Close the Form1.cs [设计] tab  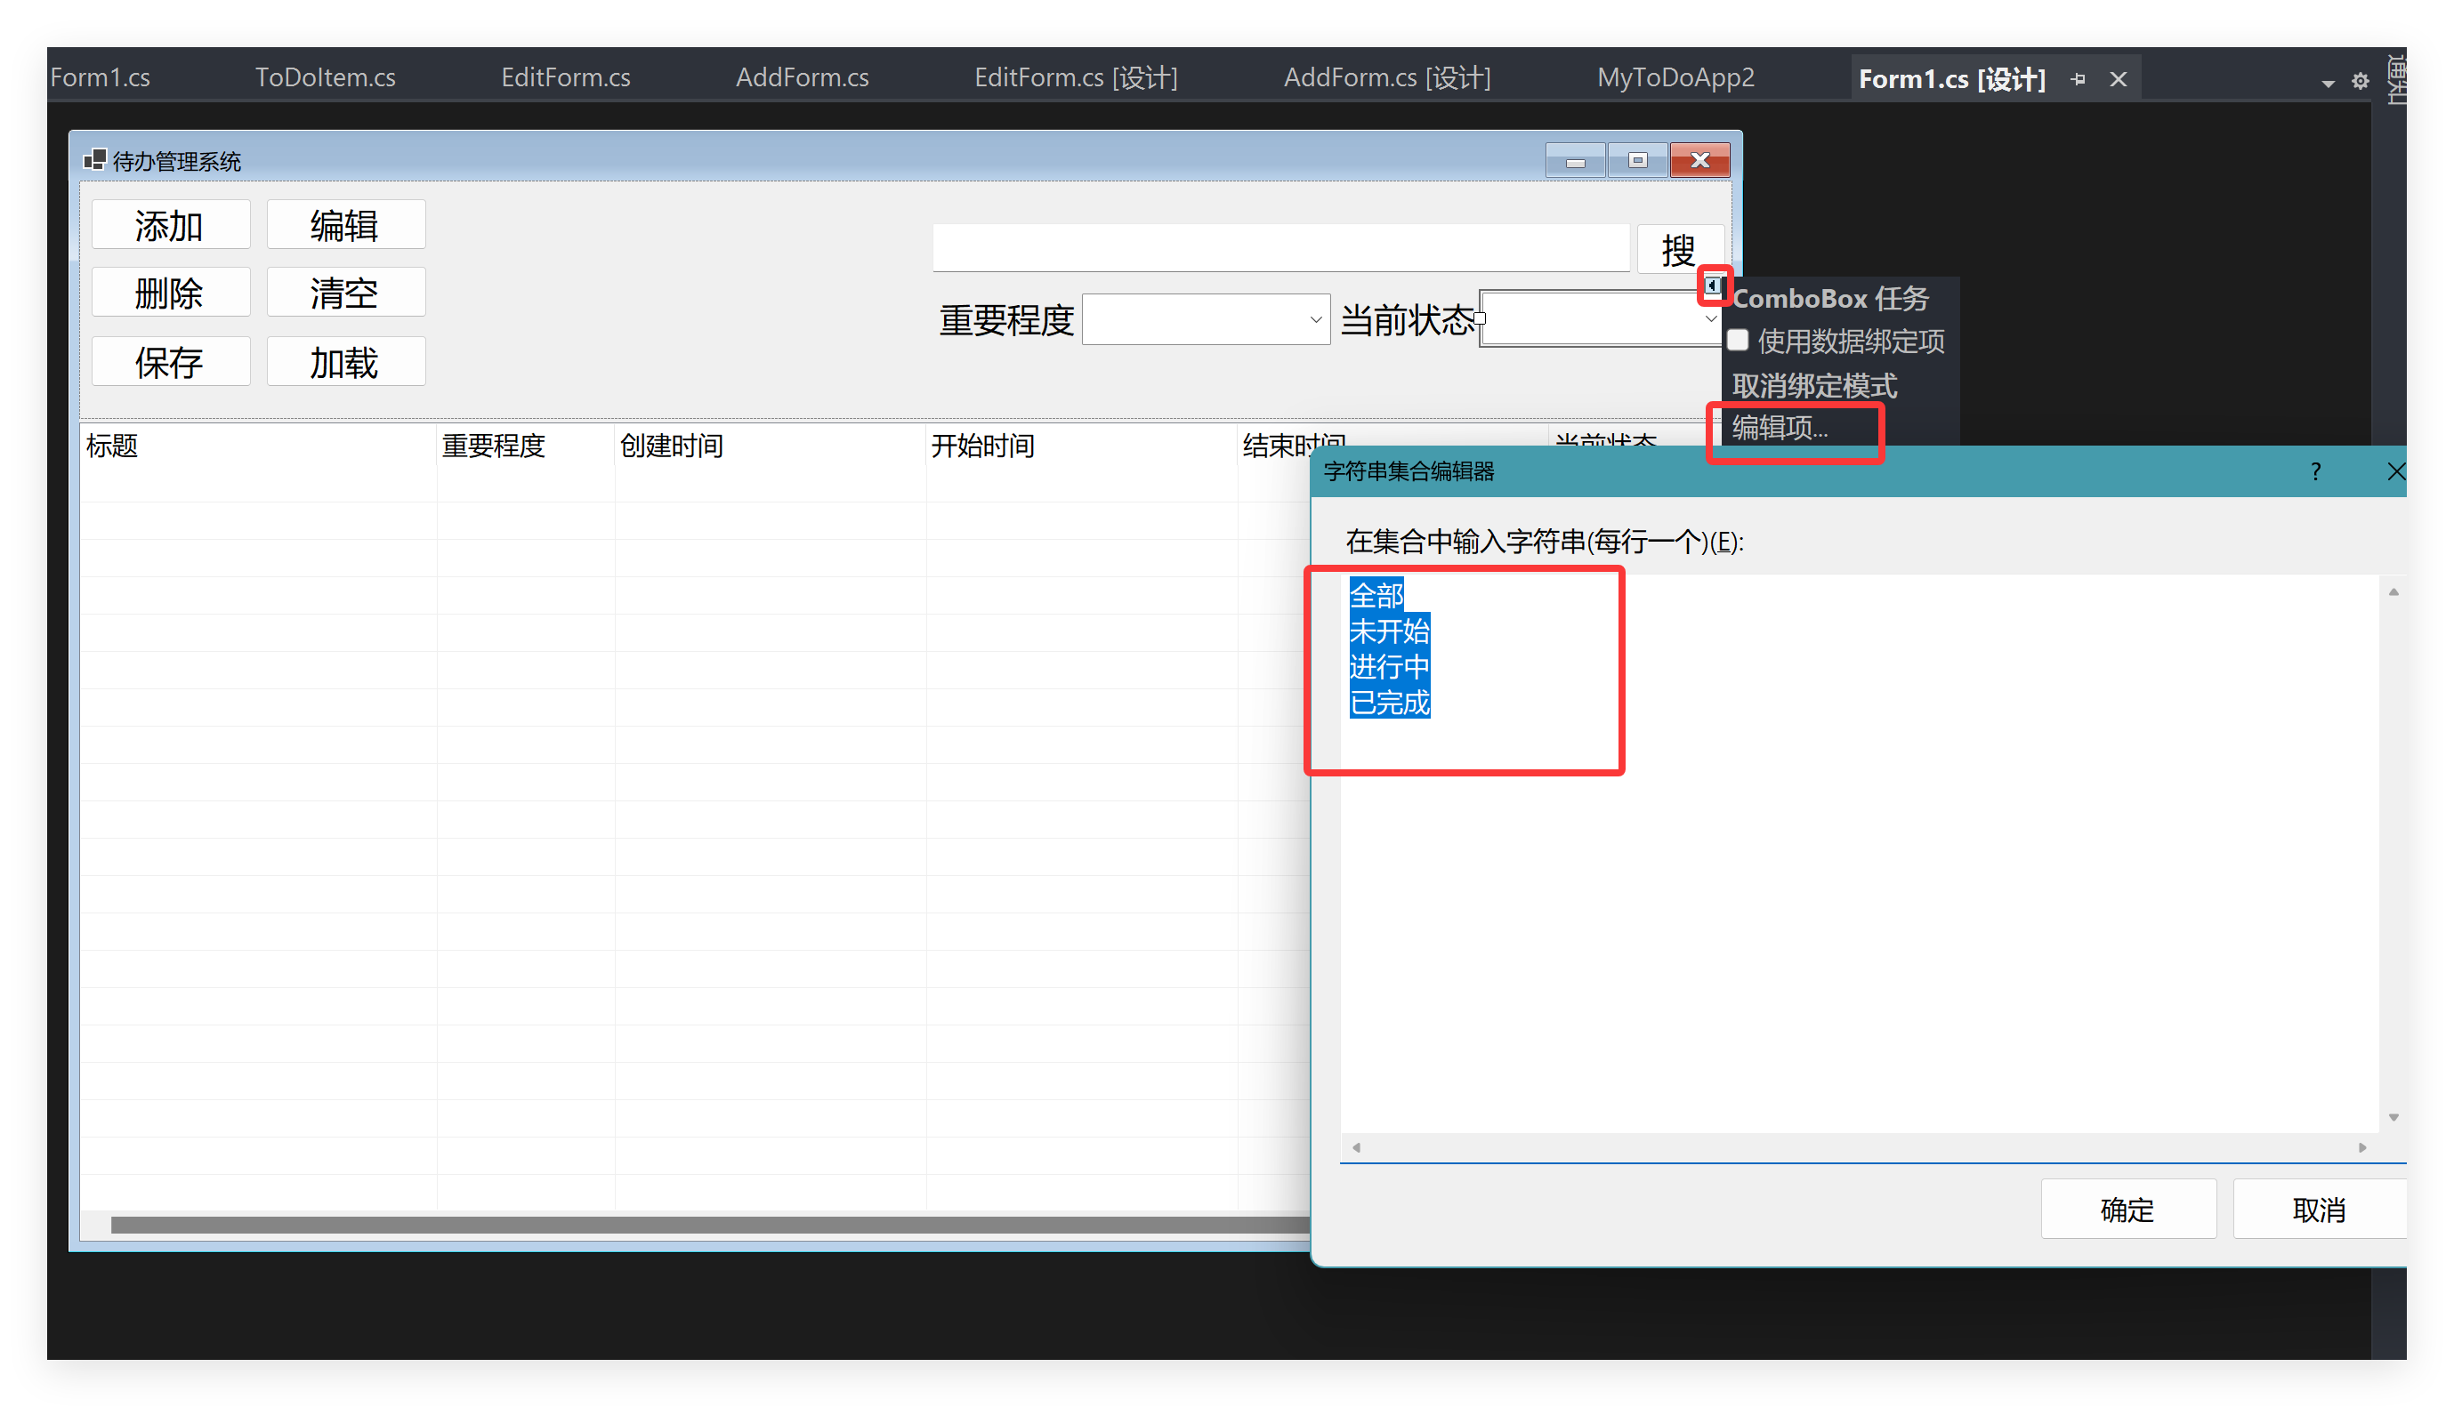pyautogui.click(x=2118, y=79)
